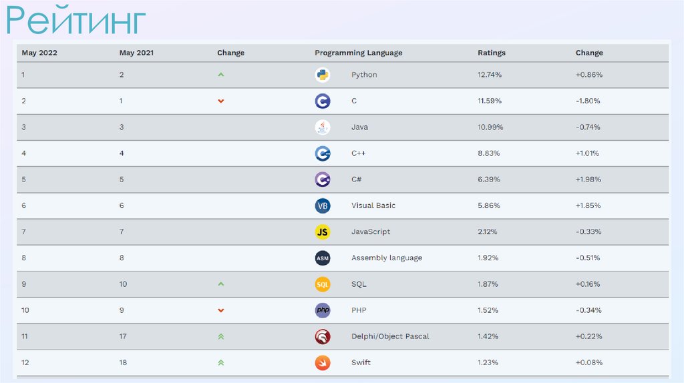Click the Java logo icon
The width and height of the screenshot is (684, 383).
(323, 127)
